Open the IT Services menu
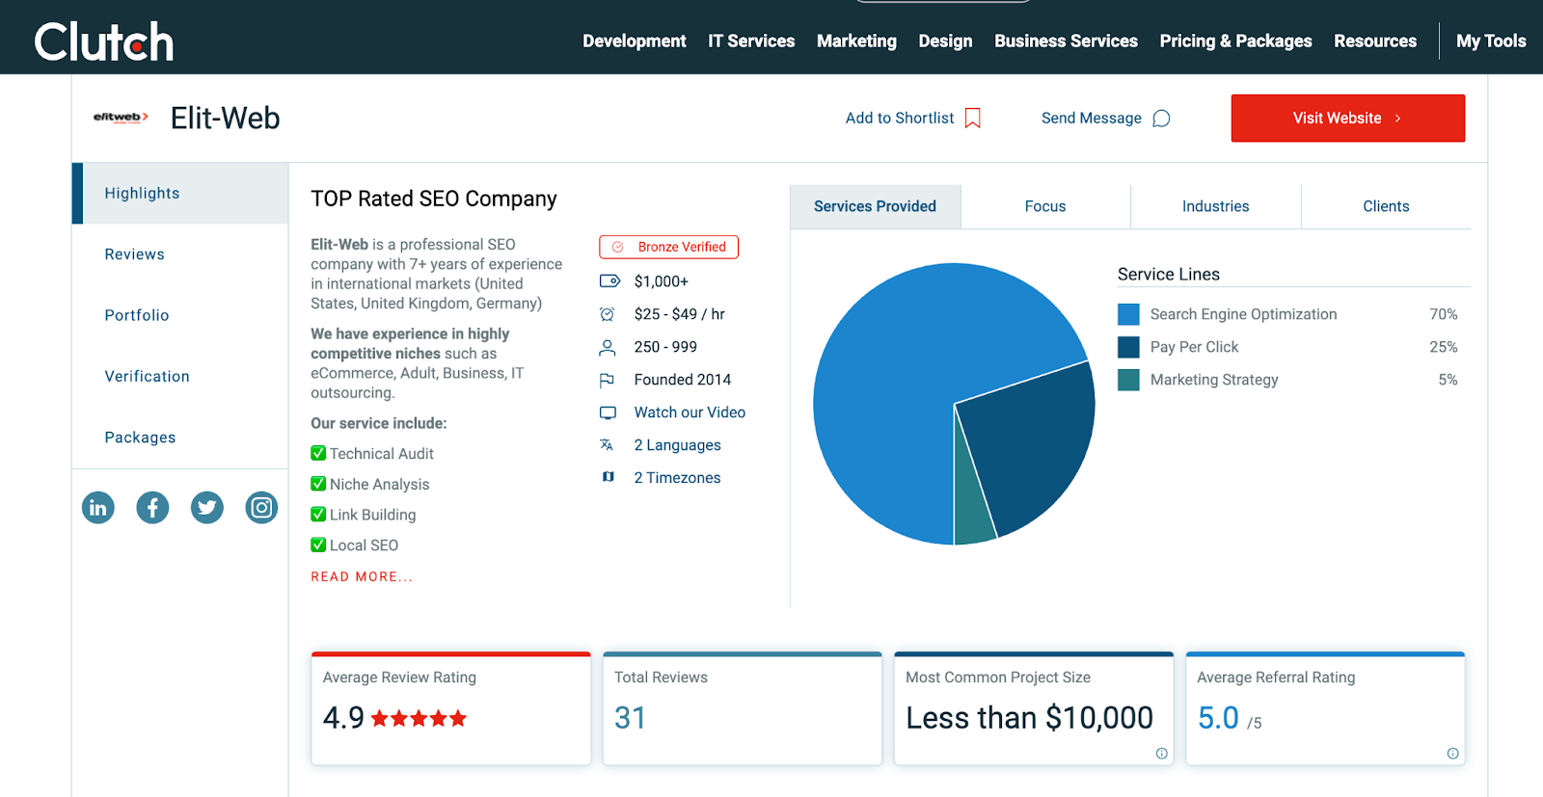This screenshot has width=1543, height=797. (751, 40)
